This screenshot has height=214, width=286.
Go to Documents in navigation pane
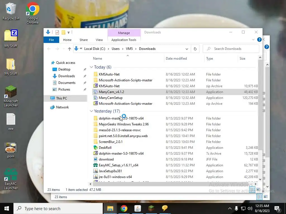pyautogui.click(x=67, y=82)
